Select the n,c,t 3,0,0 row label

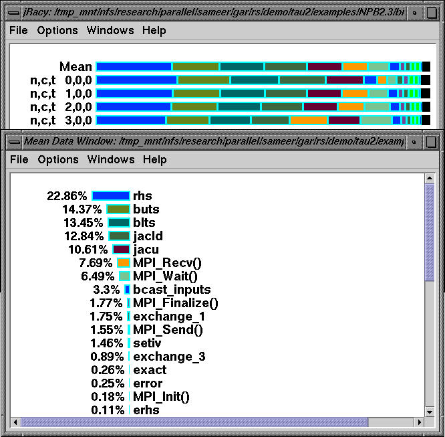(x=61, y=120)
